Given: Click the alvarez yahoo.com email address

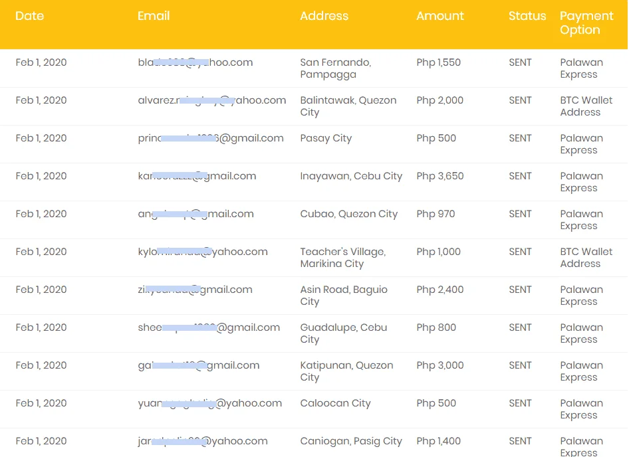Looking at the screenshot, I should (212, 100).
